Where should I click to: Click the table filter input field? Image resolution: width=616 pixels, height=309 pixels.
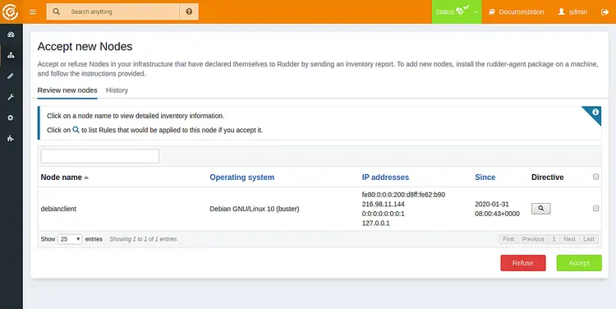pos(99,156)
